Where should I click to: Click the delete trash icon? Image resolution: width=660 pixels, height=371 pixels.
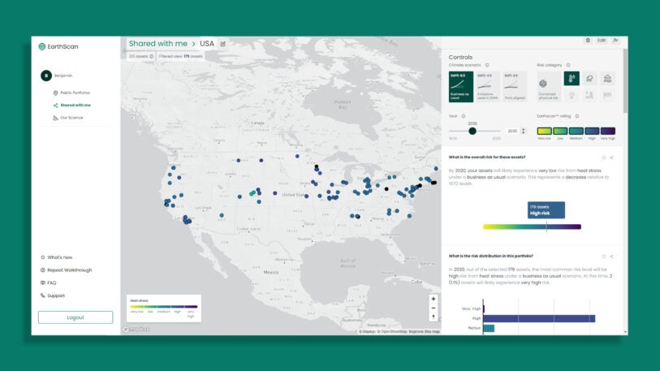(x=588, y=41)
